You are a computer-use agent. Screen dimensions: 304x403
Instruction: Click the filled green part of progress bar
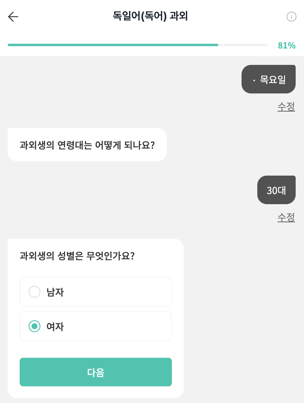point(113,45)
